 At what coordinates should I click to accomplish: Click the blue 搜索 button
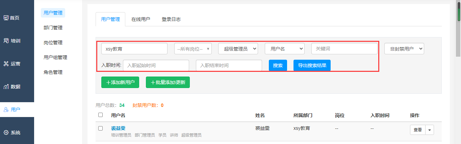(278, 65)
